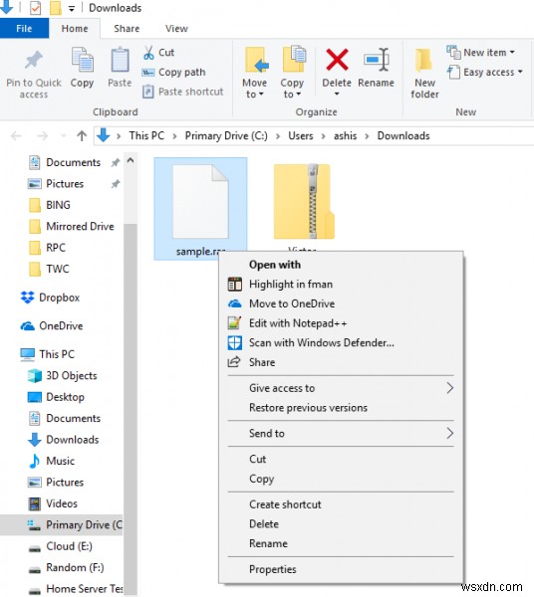This screenshot has height=597, width=534.
Task: Open recent locations dropdown arrow
Action: [64, 136]
